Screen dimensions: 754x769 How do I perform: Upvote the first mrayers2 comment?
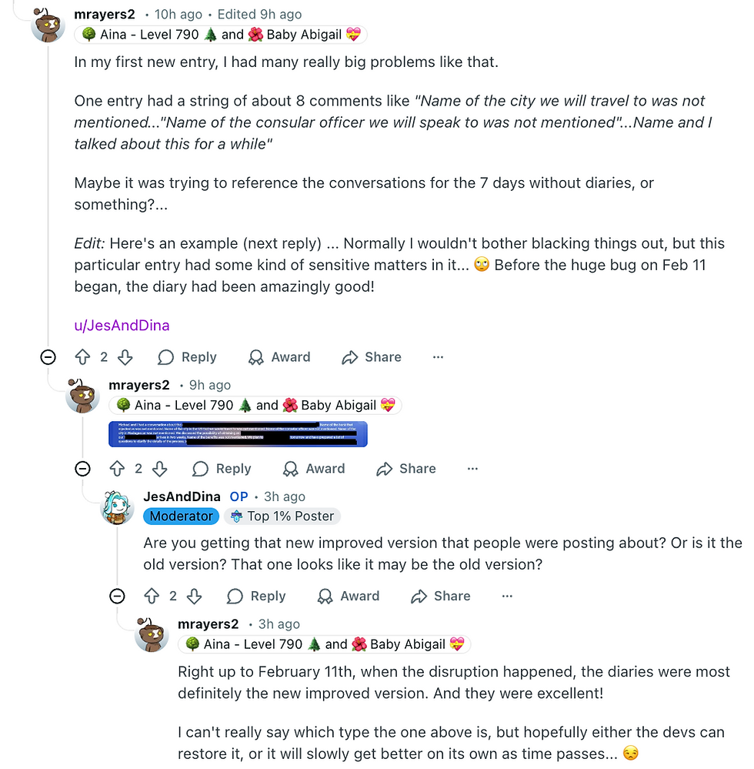click(83, 357)
